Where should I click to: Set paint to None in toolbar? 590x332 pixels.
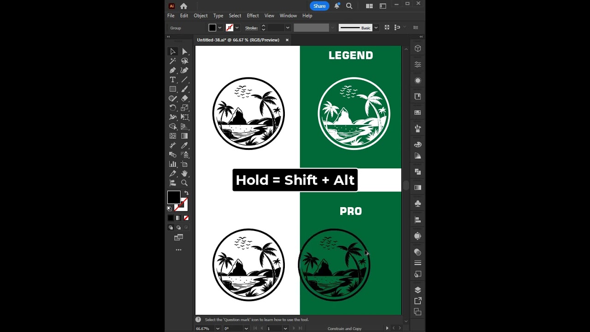tap(186, 218)
